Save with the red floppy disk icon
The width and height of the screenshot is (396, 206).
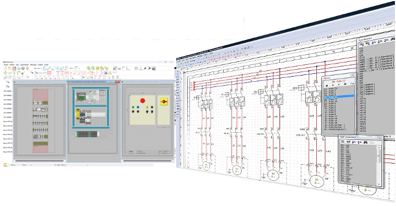(x=14, y=68)
